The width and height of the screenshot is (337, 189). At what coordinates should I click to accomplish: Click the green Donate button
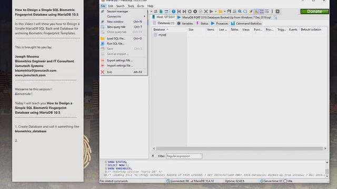pos(314,12)
